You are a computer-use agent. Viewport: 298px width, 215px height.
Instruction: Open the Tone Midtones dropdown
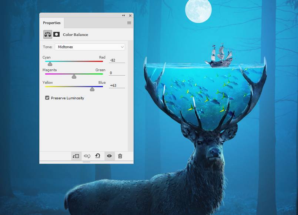click(x=90, y=47)
